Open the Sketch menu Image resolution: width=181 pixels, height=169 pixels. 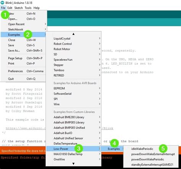click(x=18, y=8)
